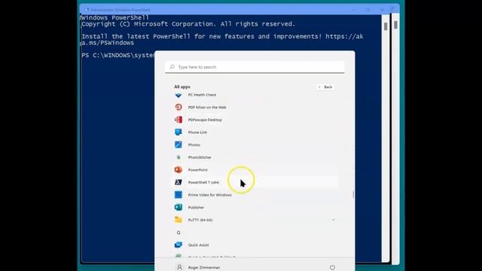Open the PuTTY (64-bit) folder icon
Screen dimensions: 482x271
point(178,220)
